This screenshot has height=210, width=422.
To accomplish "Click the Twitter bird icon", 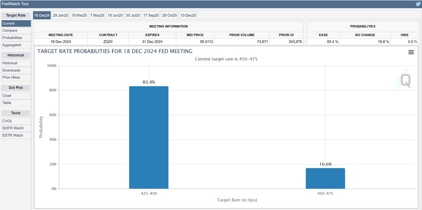I will click(418, 4).
